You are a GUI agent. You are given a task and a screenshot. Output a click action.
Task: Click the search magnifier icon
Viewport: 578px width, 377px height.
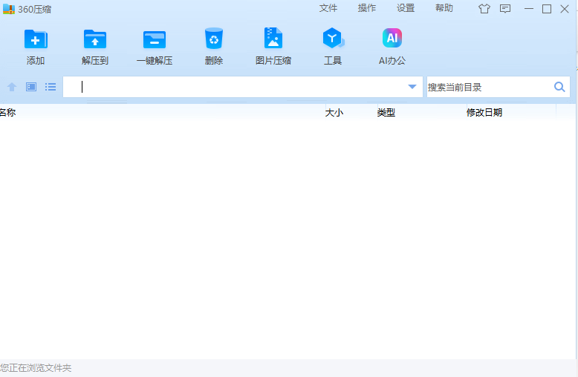tap(559, 87)
